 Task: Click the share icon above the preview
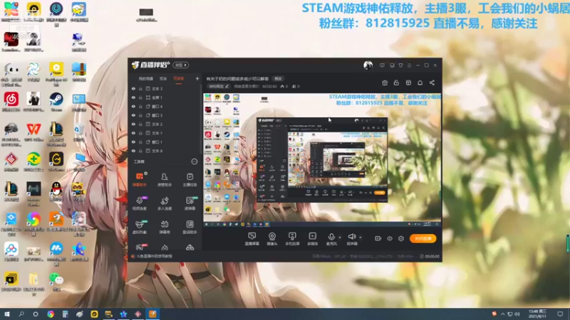[432, 82]
